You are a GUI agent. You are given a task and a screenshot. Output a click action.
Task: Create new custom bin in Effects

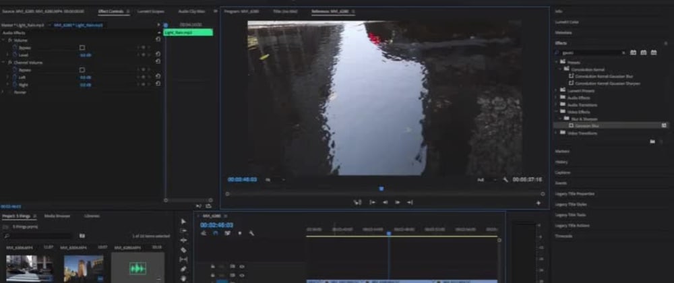[652, 141]
